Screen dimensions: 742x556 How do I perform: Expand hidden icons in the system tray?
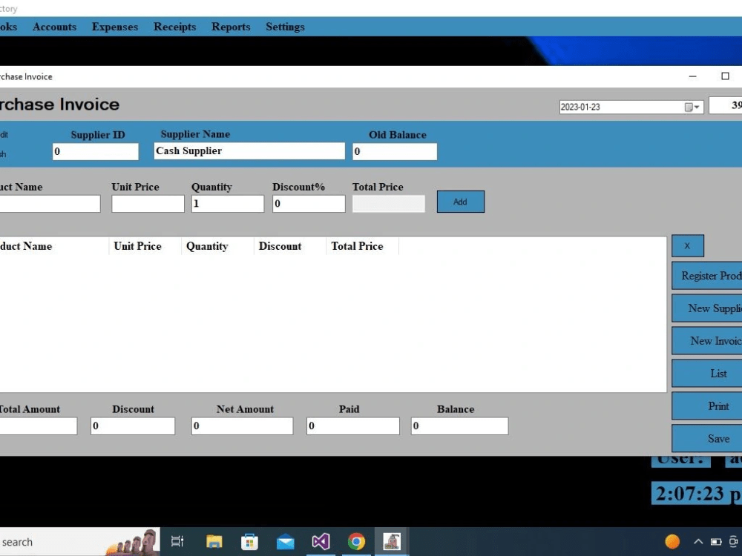697,541
